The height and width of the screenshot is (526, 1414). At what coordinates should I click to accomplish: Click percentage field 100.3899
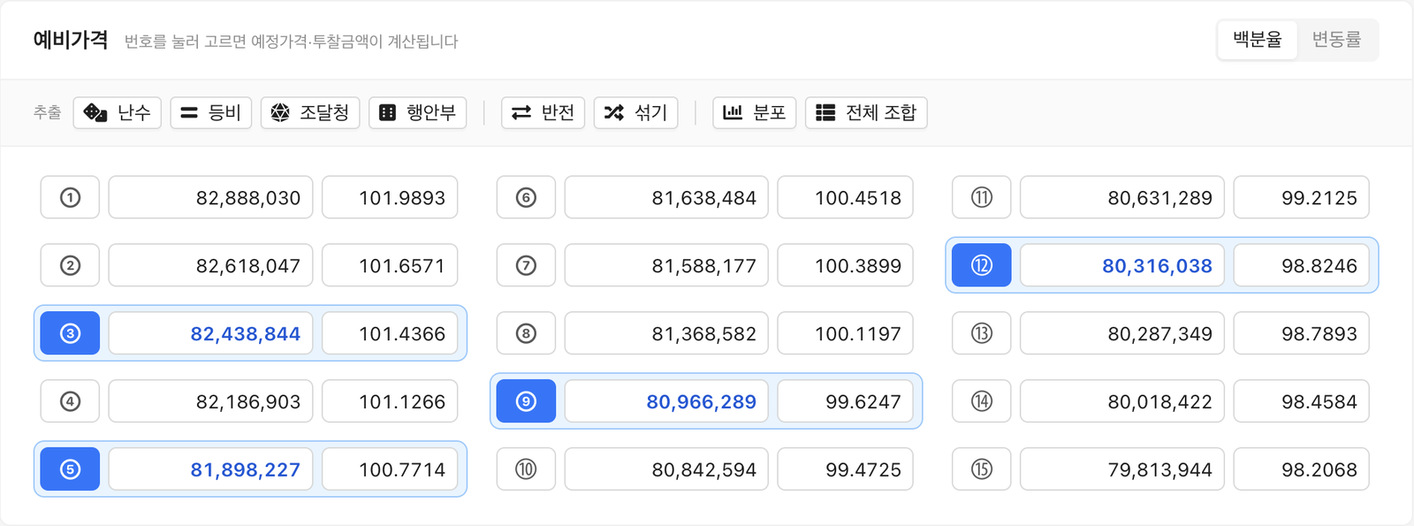point(846,265)
